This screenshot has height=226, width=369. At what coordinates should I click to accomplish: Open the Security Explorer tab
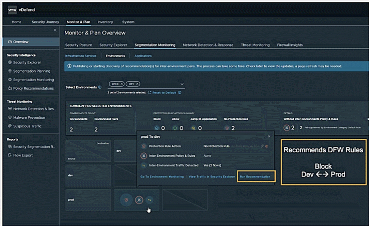pyautogui.click(x=113, y=45)
